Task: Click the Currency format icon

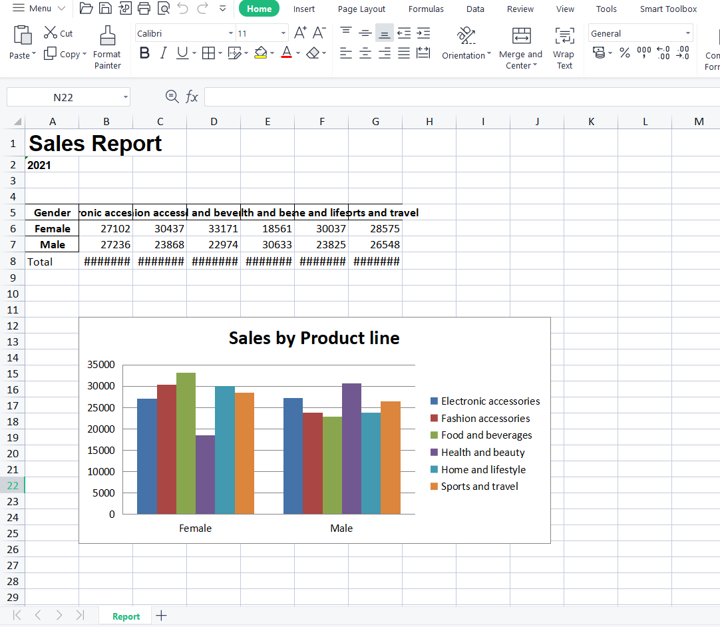Action: tap(599, 53)
